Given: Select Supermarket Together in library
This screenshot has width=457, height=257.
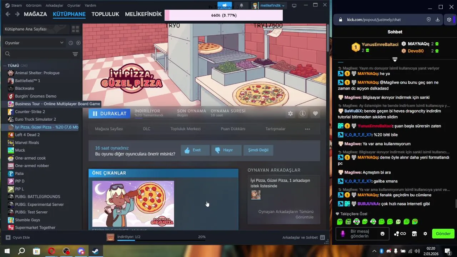Looking at the screenshot, I should [x=35, y=227].
